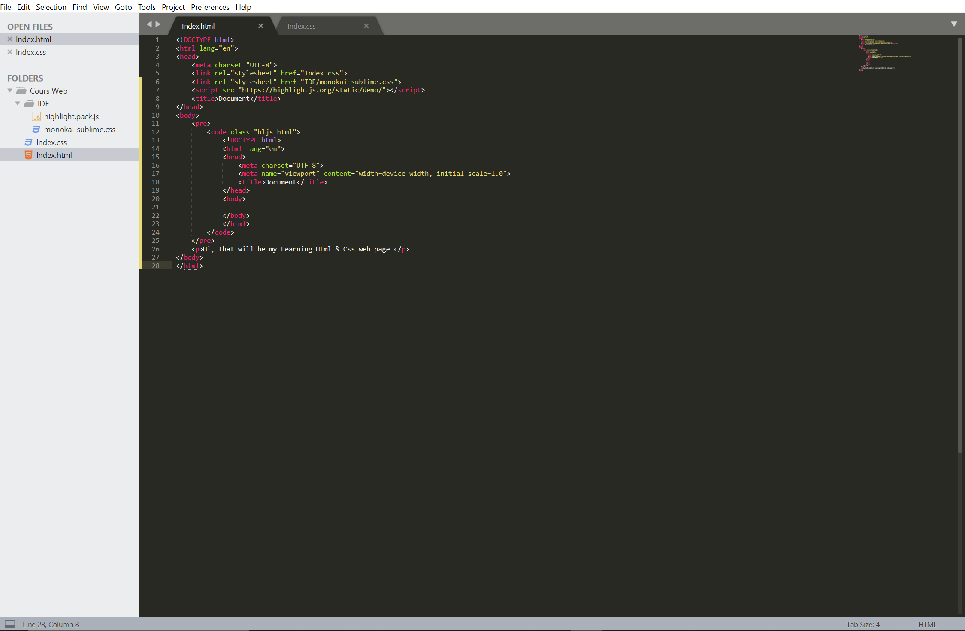This screenshot has height=631, width=965.
Task: Click the HTML5 icon beside Index.html in folders
Action: tap(28, 155)
